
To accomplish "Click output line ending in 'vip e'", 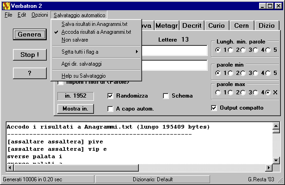I will point(57,149).
